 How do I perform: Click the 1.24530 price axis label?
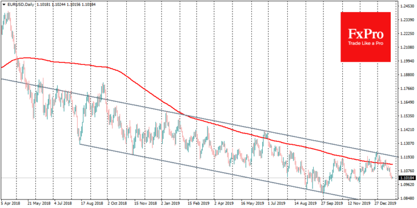(x=406, y=6)
